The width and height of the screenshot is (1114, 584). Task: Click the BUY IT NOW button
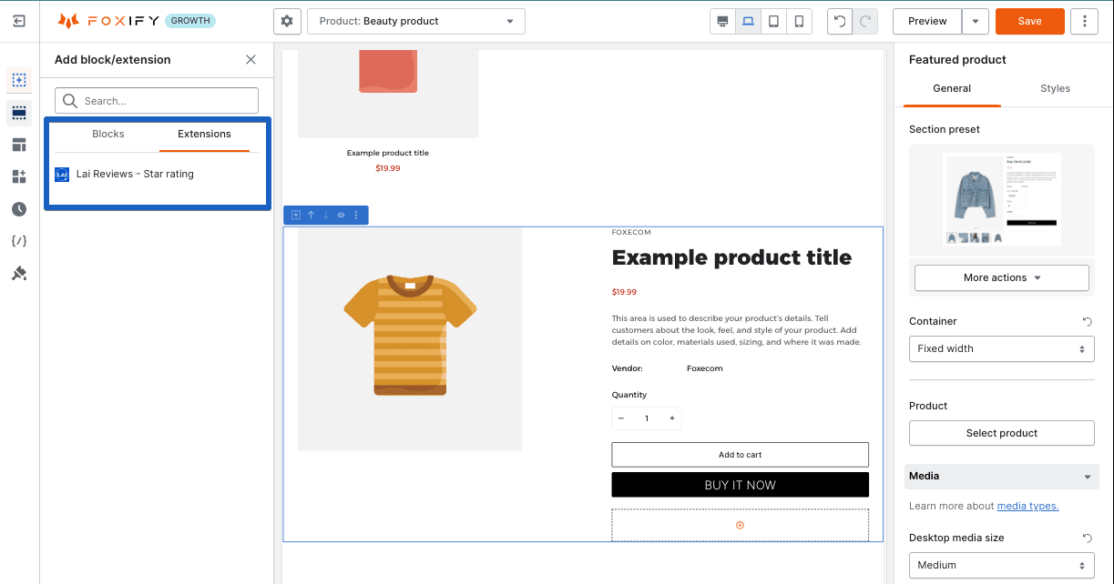tap(740, 485)
